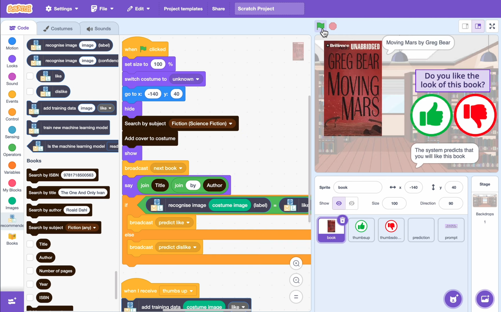The height and width of the screenshot is (312, 501).
Task: Click the stage thumbs down image
Action: [x=475, y=115]
